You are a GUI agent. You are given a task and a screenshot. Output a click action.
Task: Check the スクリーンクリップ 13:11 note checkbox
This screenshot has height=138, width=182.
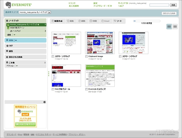pyautogui.click(x=120, y=56)
